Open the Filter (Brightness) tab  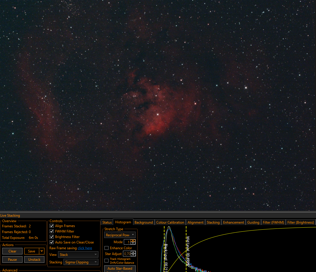tap(300, 222)
